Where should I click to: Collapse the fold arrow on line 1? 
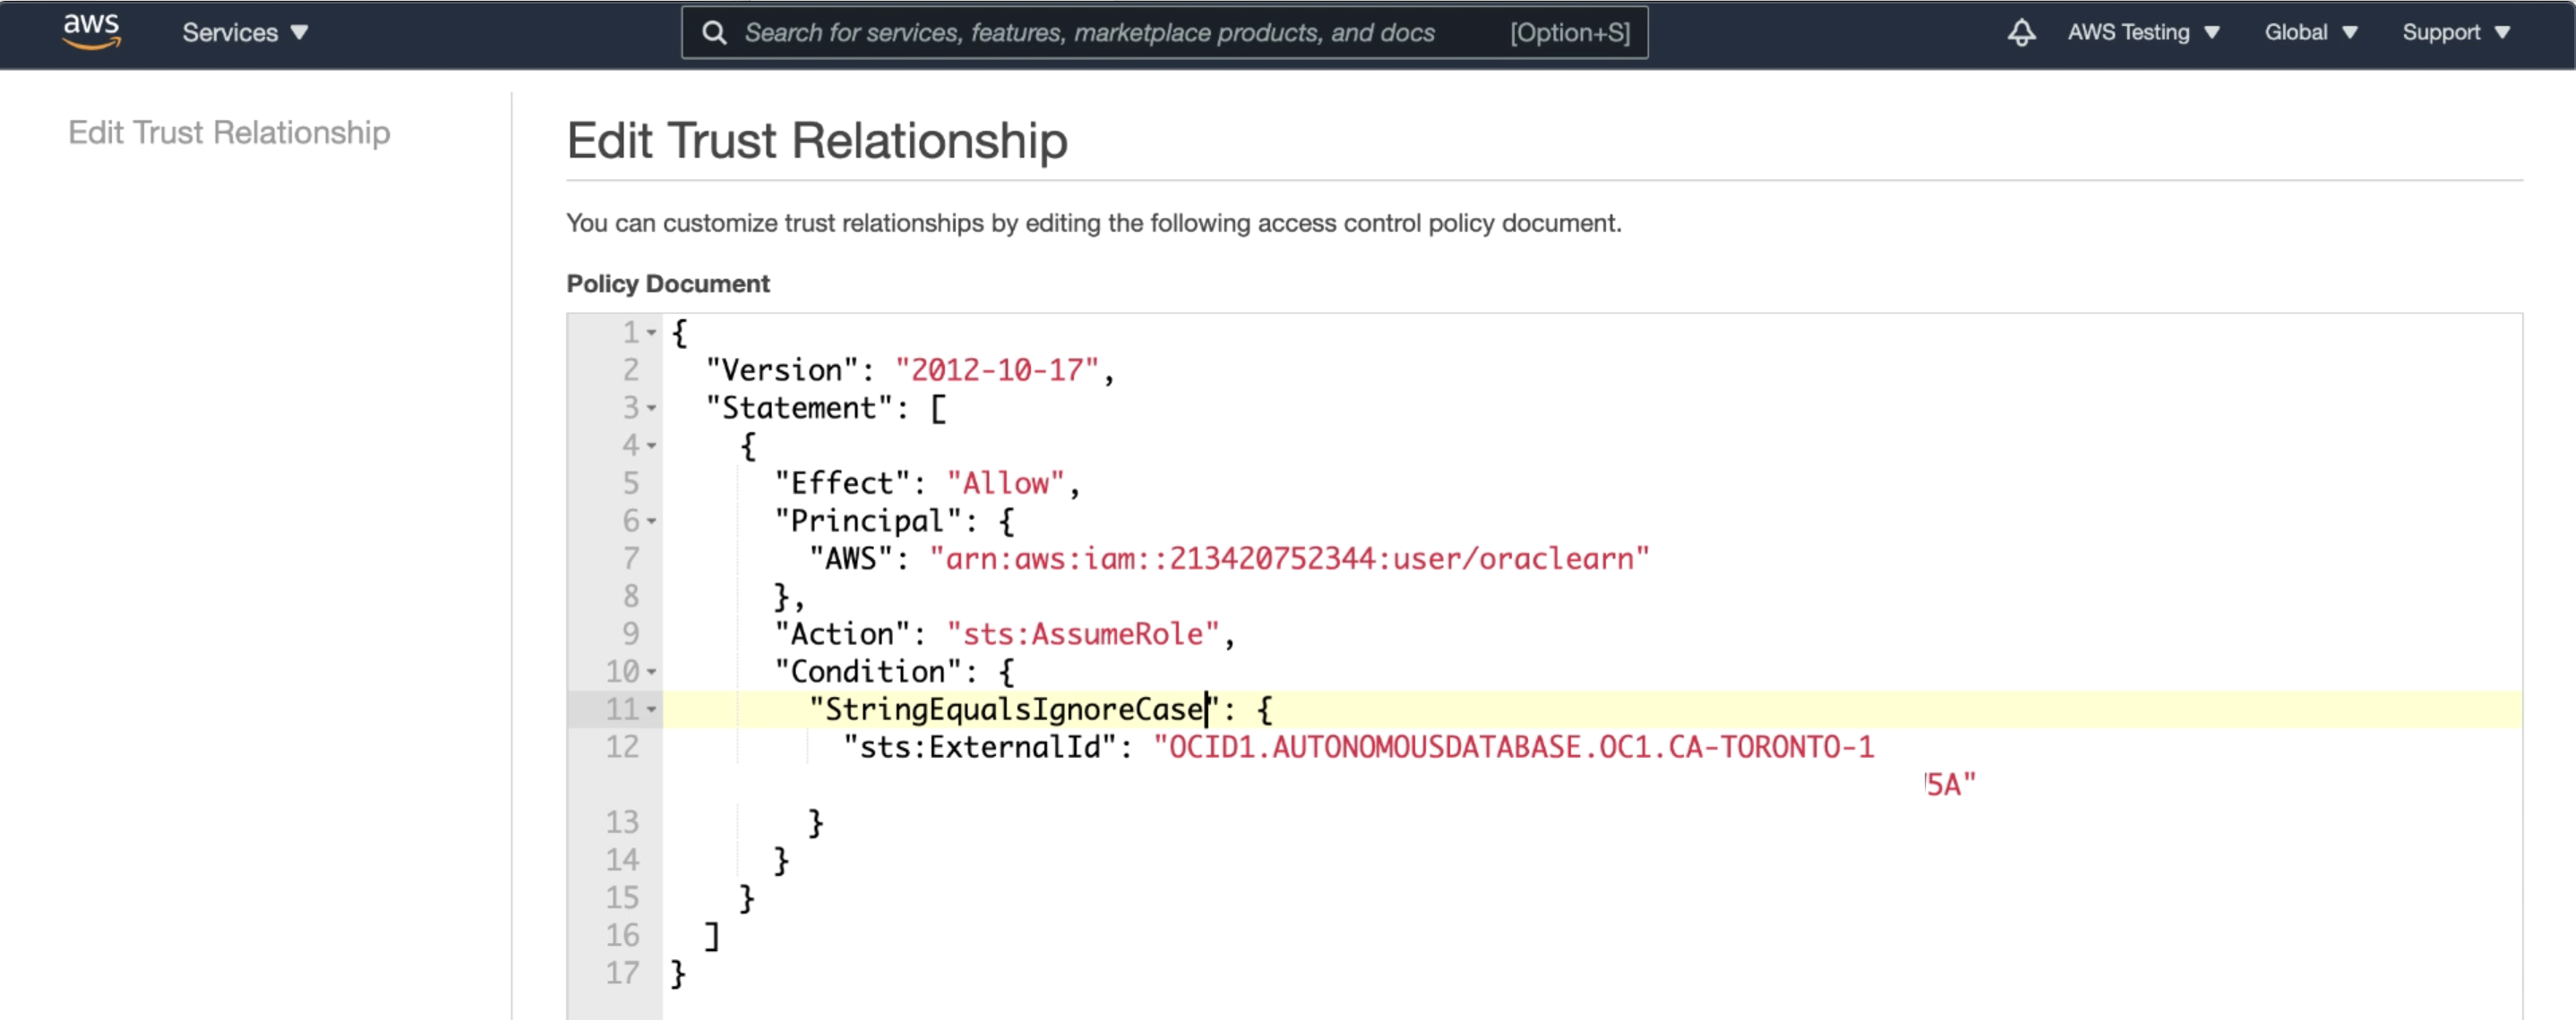652,333
